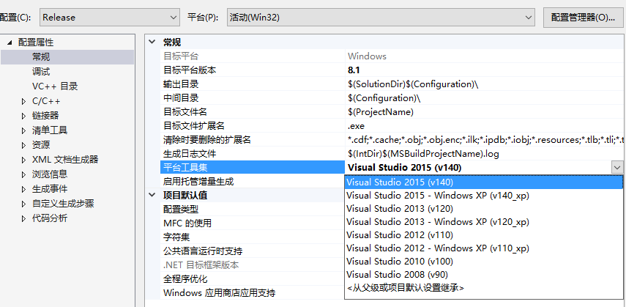Select the 配置类型 property row
Screen dimensions: 626x307
click(x=253, y=209)
